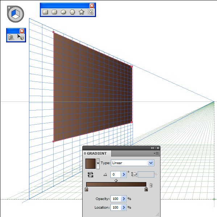217x217 pixels.
Task: Activate left plane in plane switching widget
Action: click(13, 13)
